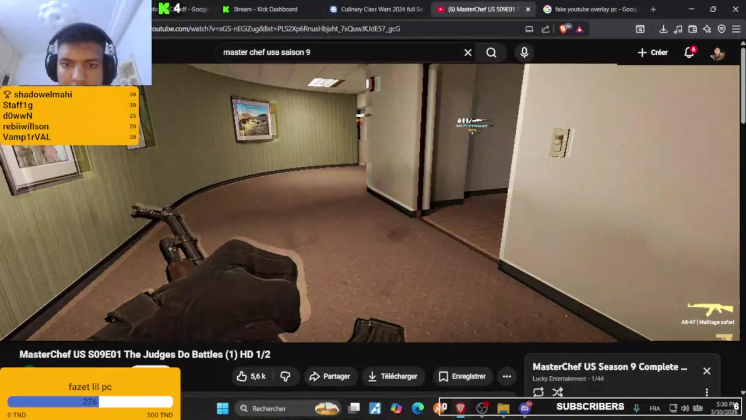Open the Brave playlist music note icon

click(x=678, y=29)
